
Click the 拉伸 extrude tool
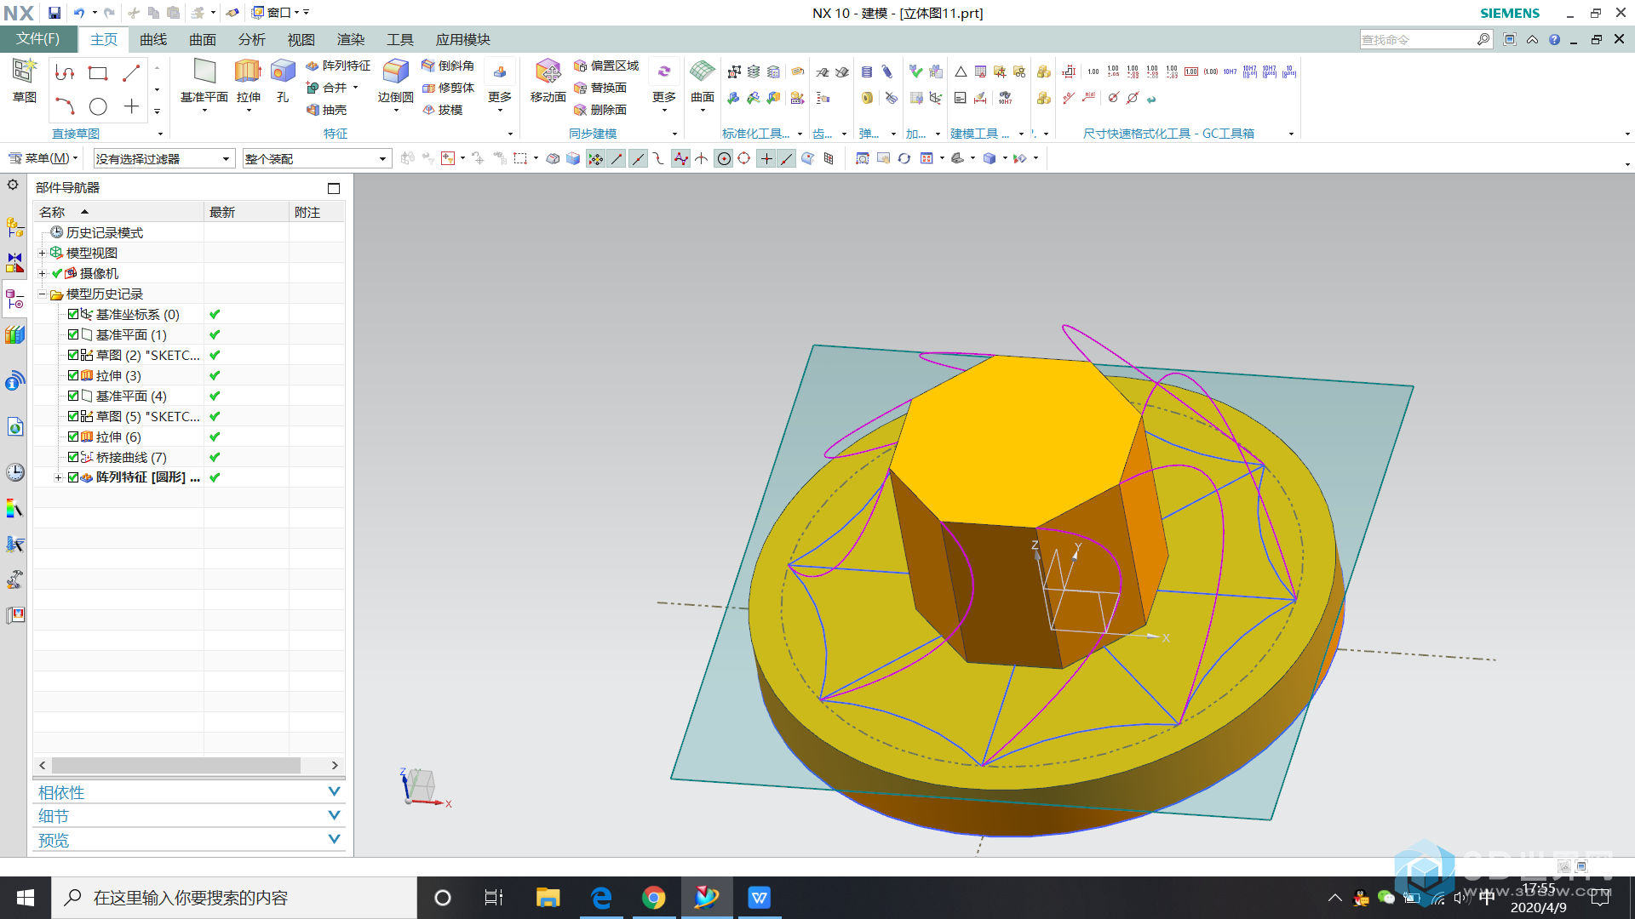click(248, 81)
